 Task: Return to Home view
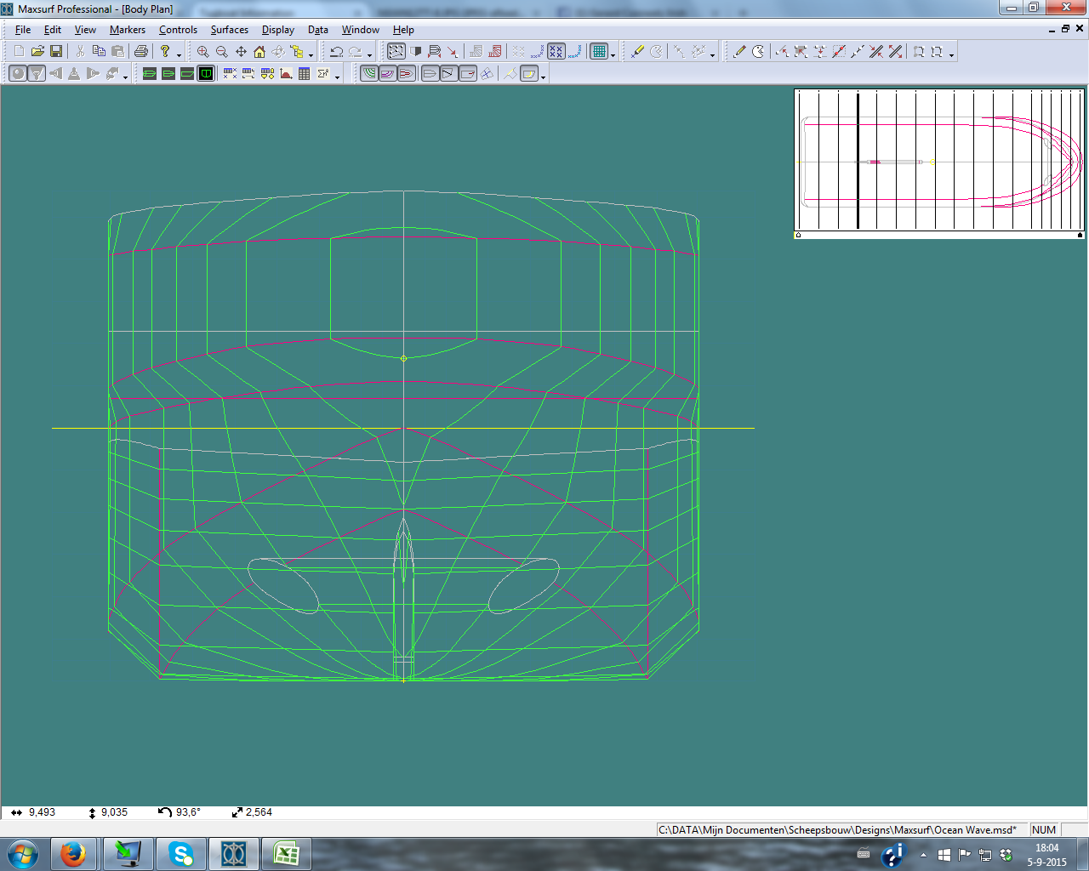[x=259, y=52]
